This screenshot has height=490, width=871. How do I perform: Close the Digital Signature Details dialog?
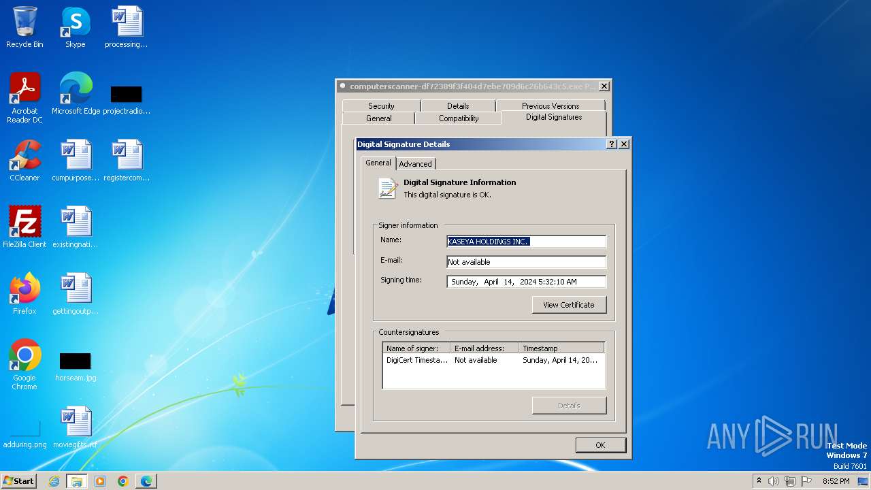point(624,144)
